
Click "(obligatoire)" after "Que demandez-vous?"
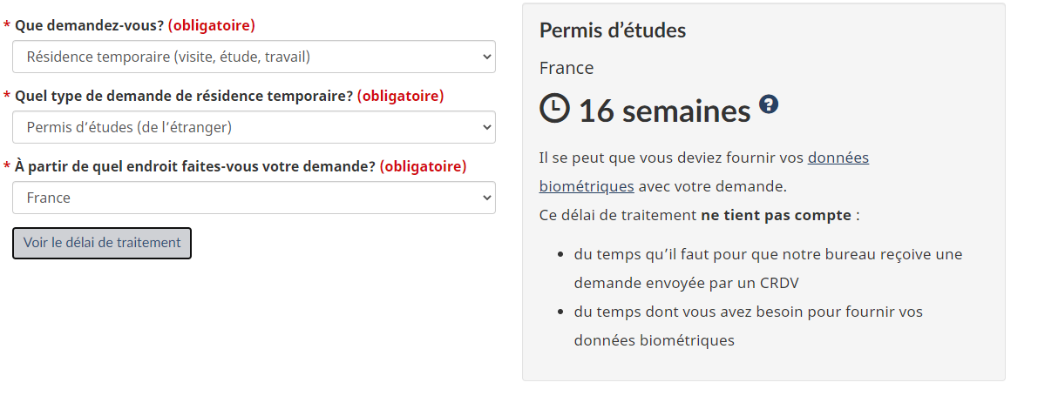point(211,25)
